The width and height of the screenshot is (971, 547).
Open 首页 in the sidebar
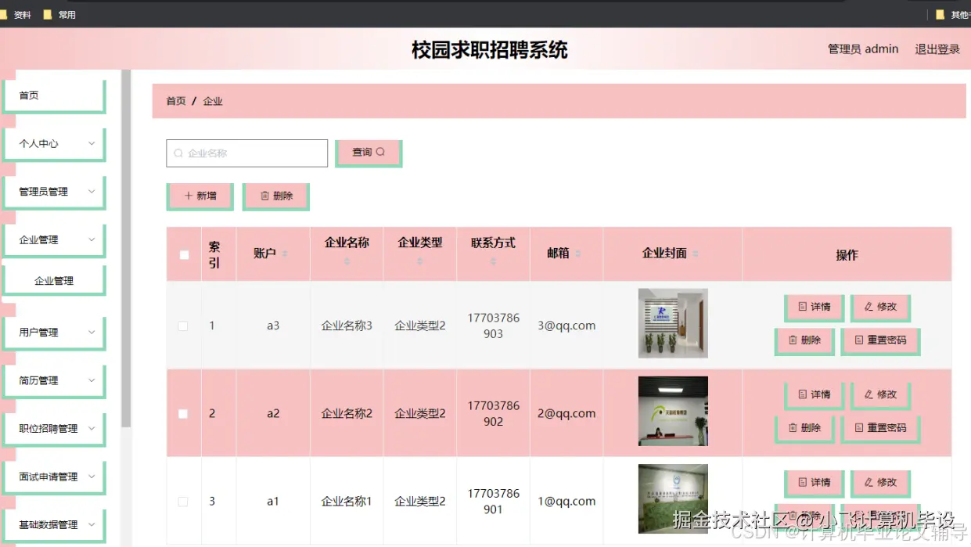click(54, 95)
